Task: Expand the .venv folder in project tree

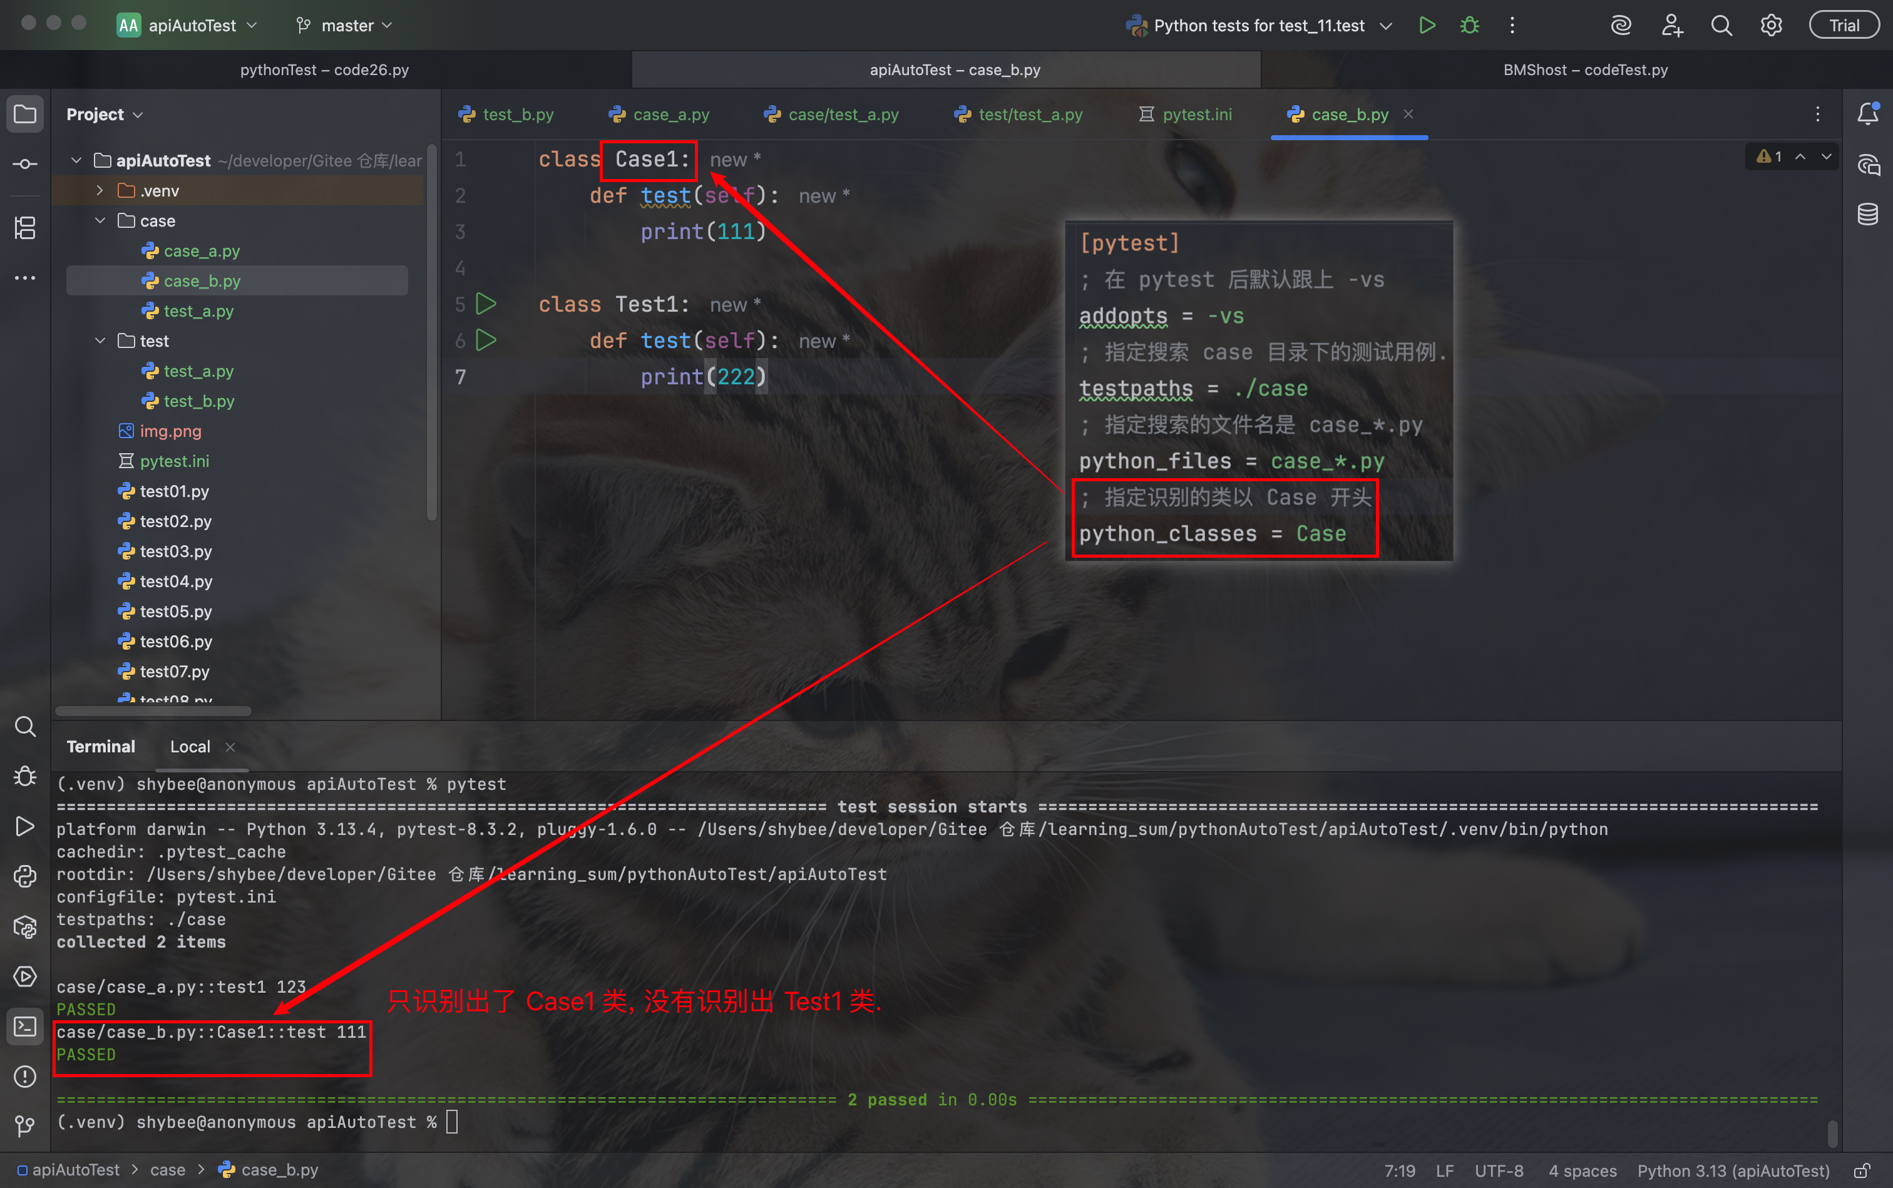Action: tap(100, 190)
